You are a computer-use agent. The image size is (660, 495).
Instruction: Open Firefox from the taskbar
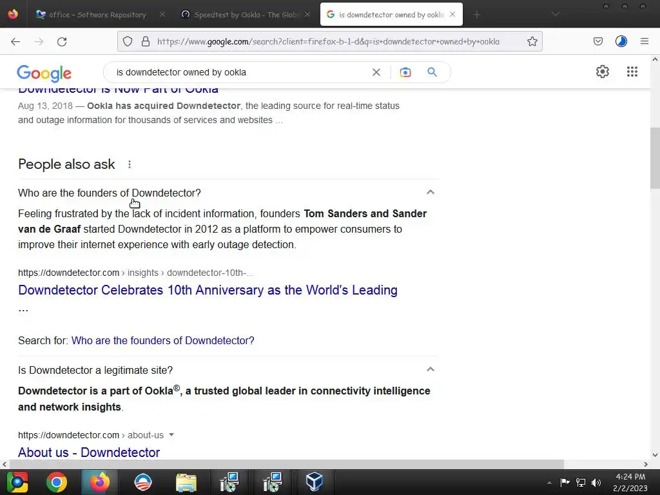click(100, 482)
